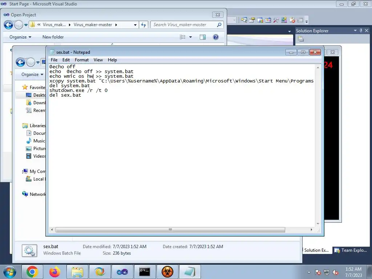The width and height of the screenshot is (372, 279).
Task: Click Back arrow in the second Explorer window
Action: tap(20, 62)
